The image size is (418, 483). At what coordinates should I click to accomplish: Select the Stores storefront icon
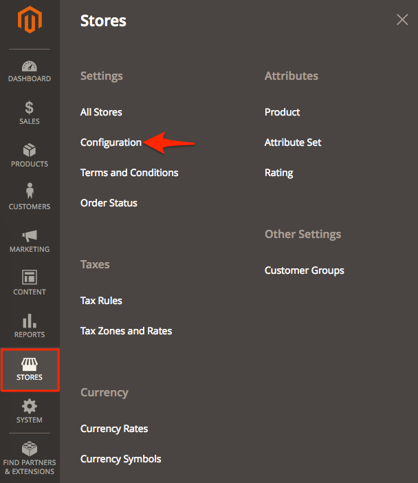[30, 363]
